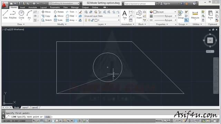The width and height of the screenshot is (221, 124).
Task: Expand the Properties panel
Action: point(162,24)
